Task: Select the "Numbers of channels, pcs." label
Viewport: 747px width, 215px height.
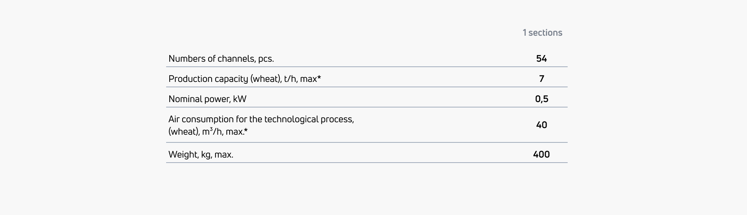Action: pyautogui.click(x=221, y=59)
